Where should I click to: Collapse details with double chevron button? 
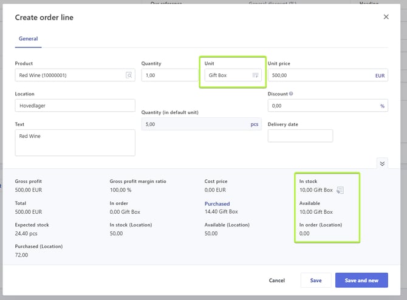(x=382, y=163)
